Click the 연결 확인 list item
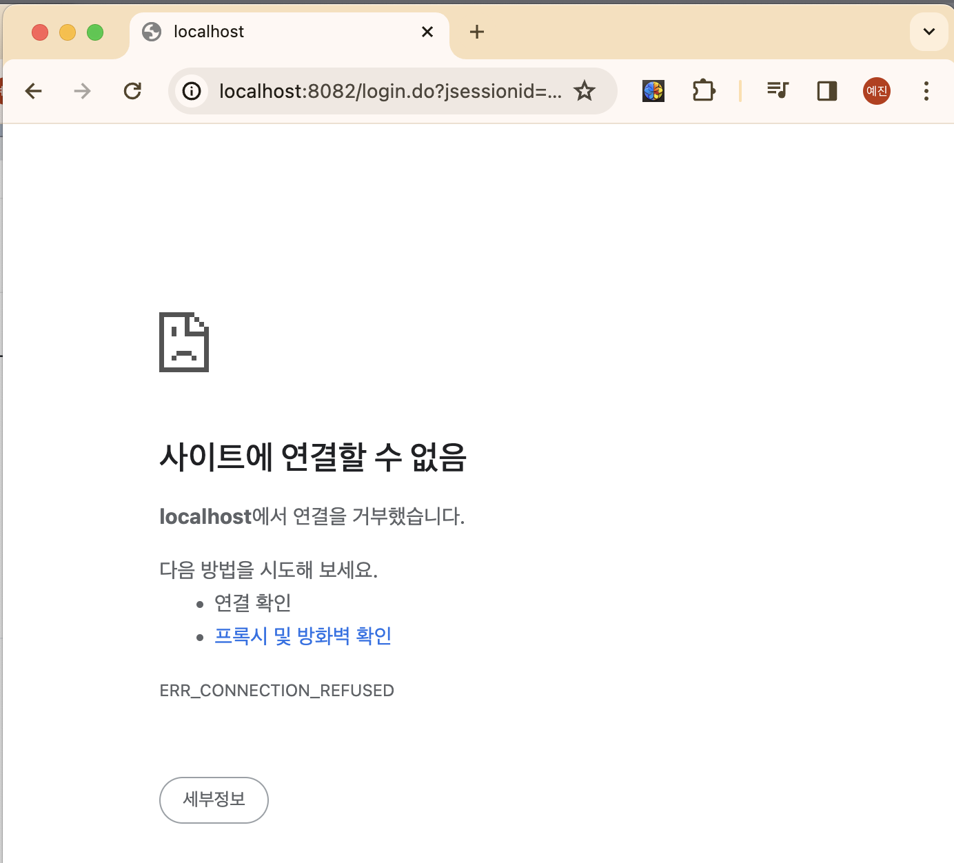The image size is (954, 863). click(x=252, y=602)
